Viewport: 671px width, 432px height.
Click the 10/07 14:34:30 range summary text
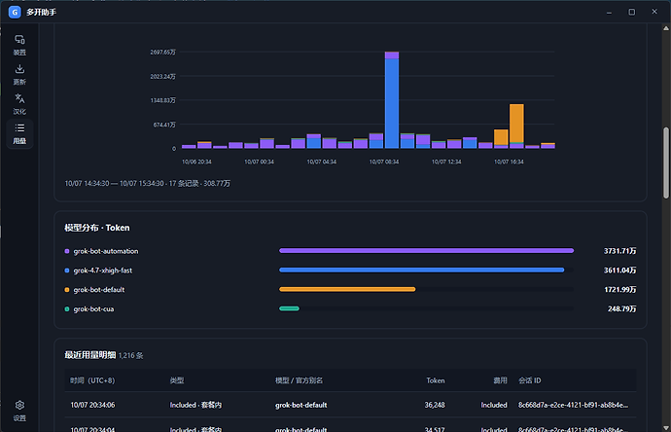pyautogui.click(x=147, y=183)
